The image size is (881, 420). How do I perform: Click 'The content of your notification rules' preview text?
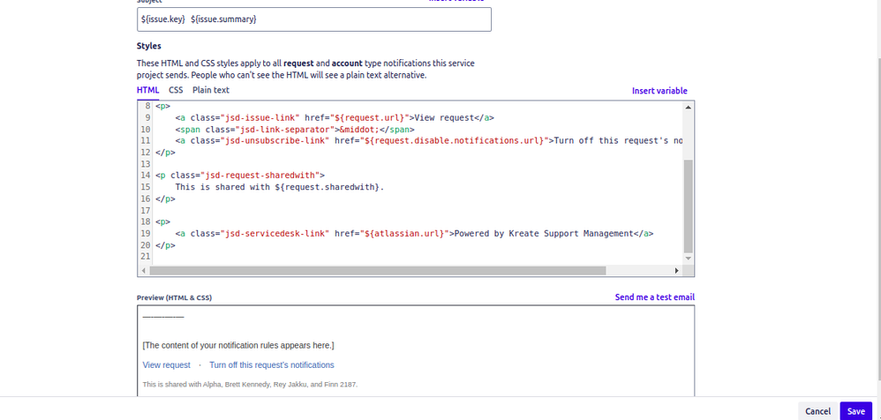point(238,345)
